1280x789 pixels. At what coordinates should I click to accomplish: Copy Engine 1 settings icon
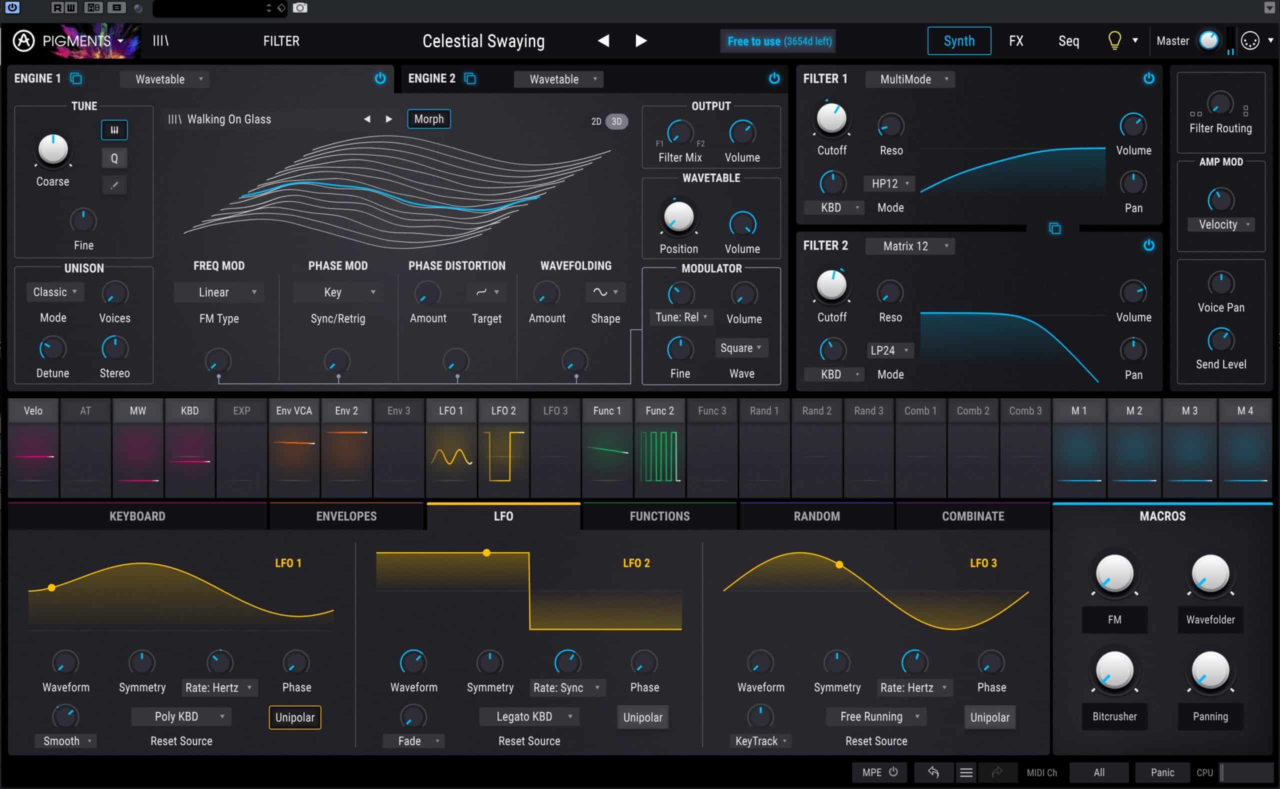(x=76, y=78)
